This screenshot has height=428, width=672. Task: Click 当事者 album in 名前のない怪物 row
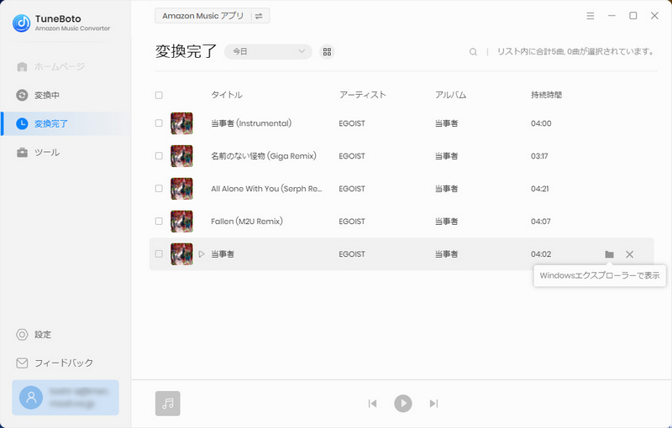coord(447,156)
